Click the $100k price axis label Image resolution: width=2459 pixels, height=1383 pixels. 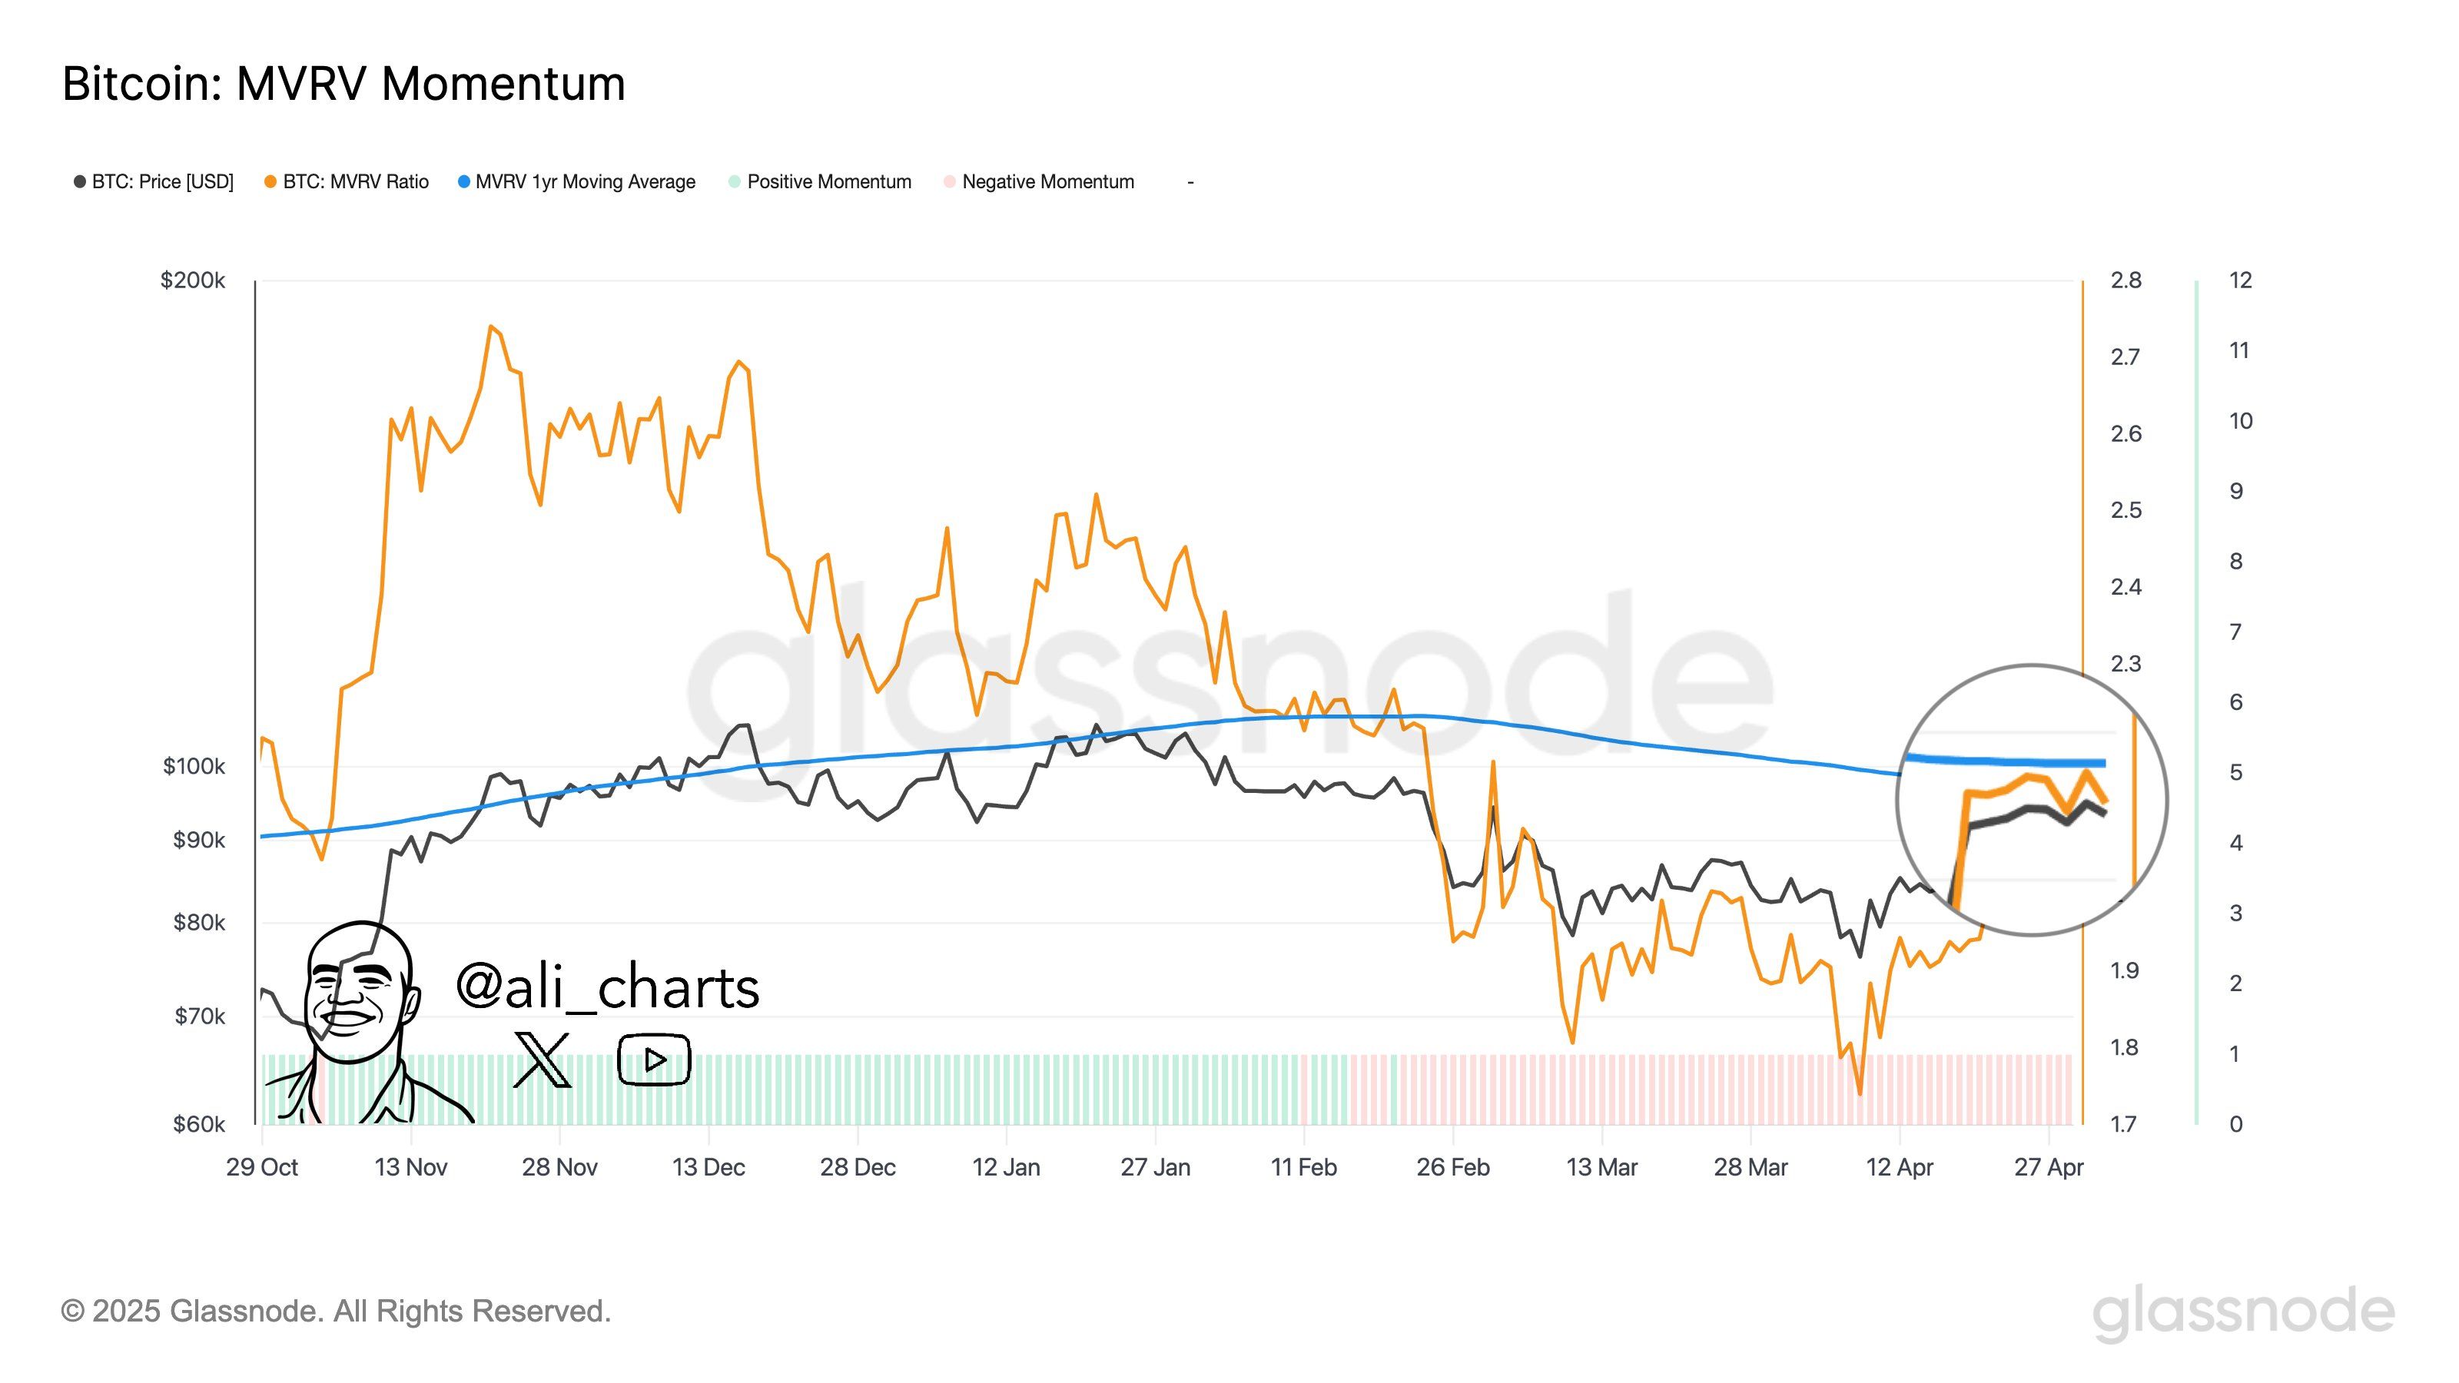[194, 767]
